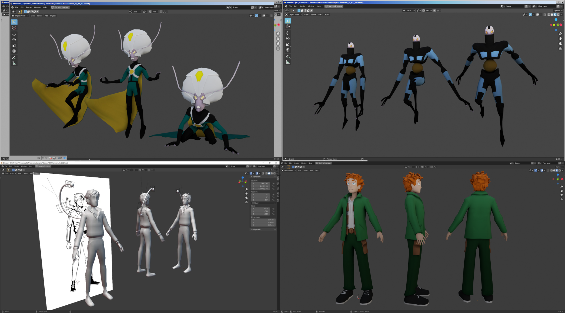This screenshot has width=565, height=313.
Task: Toggle camera view icon in the green-jacket character window
Action: [x=561, y=195]
